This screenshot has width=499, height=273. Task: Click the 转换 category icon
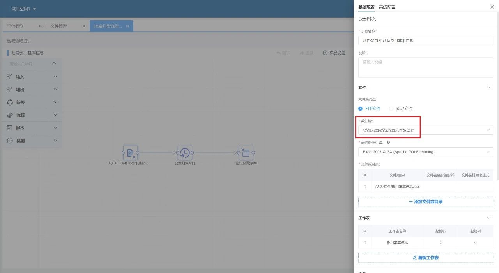point(10,102)
